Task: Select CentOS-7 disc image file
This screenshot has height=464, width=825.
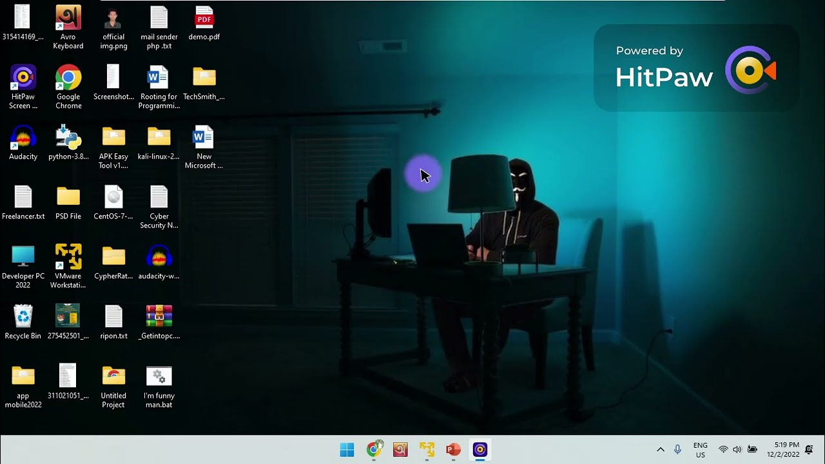Action: pyautogui.click(x=113, y=202)
